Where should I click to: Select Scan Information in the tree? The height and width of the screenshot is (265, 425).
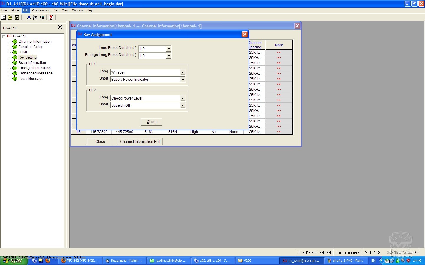tap(32, 63)
